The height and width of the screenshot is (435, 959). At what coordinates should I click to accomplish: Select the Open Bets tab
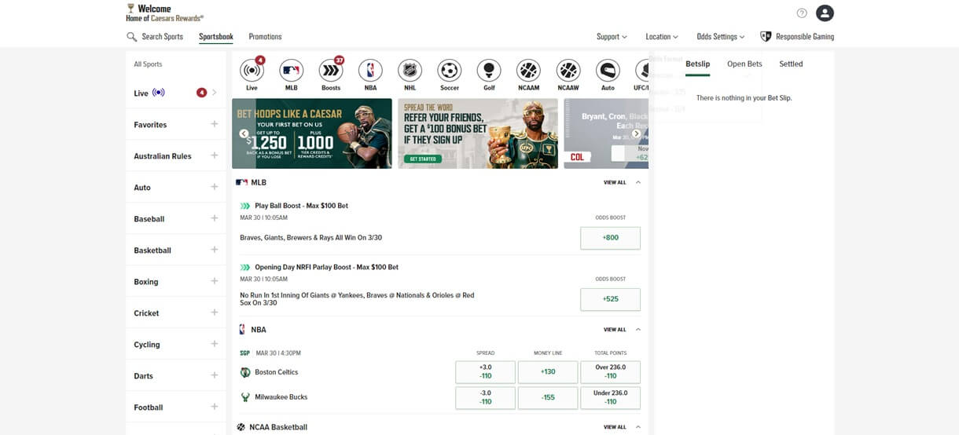click(744, 64)
